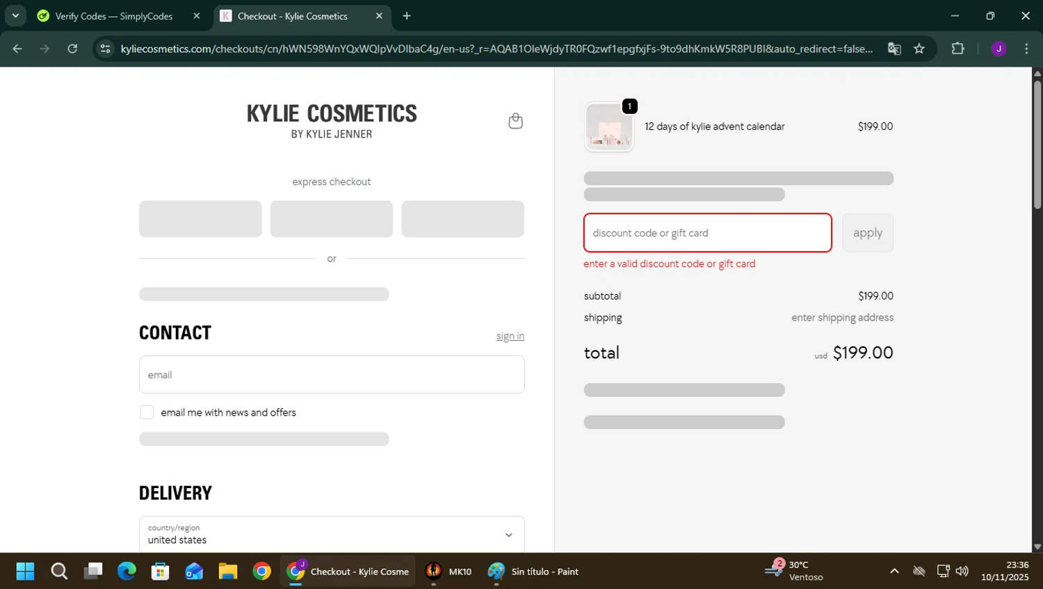Click the translate page icon

point(894,49)
